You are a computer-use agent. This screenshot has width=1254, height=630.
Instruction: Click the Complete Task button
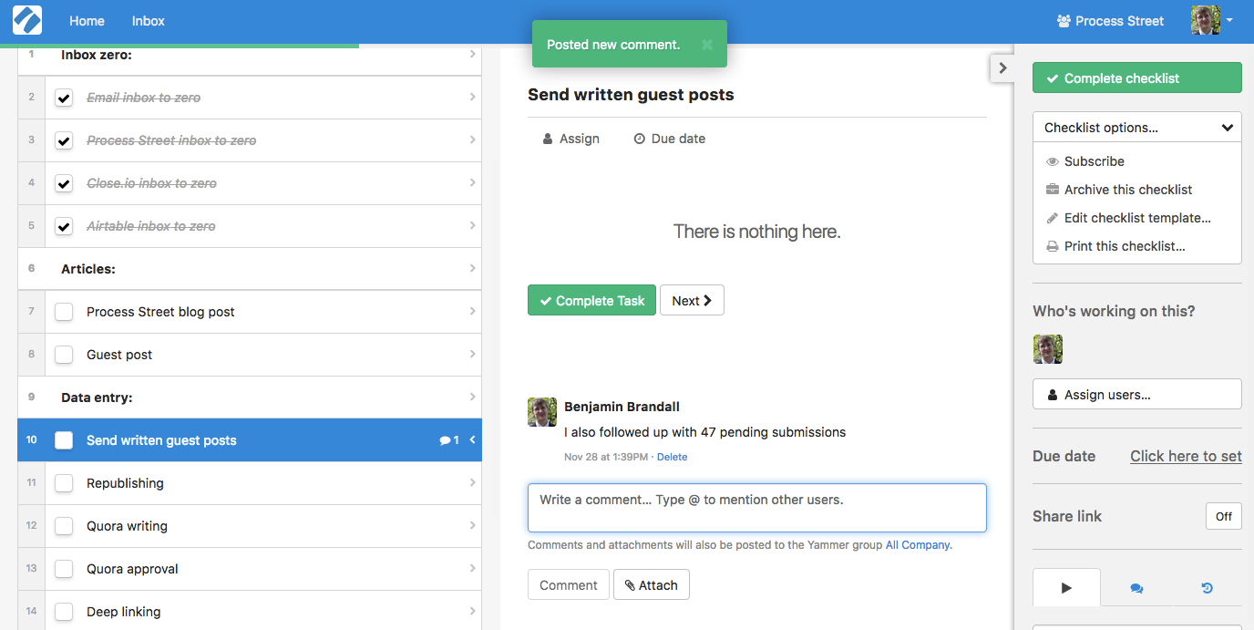(x=591, y=301)
